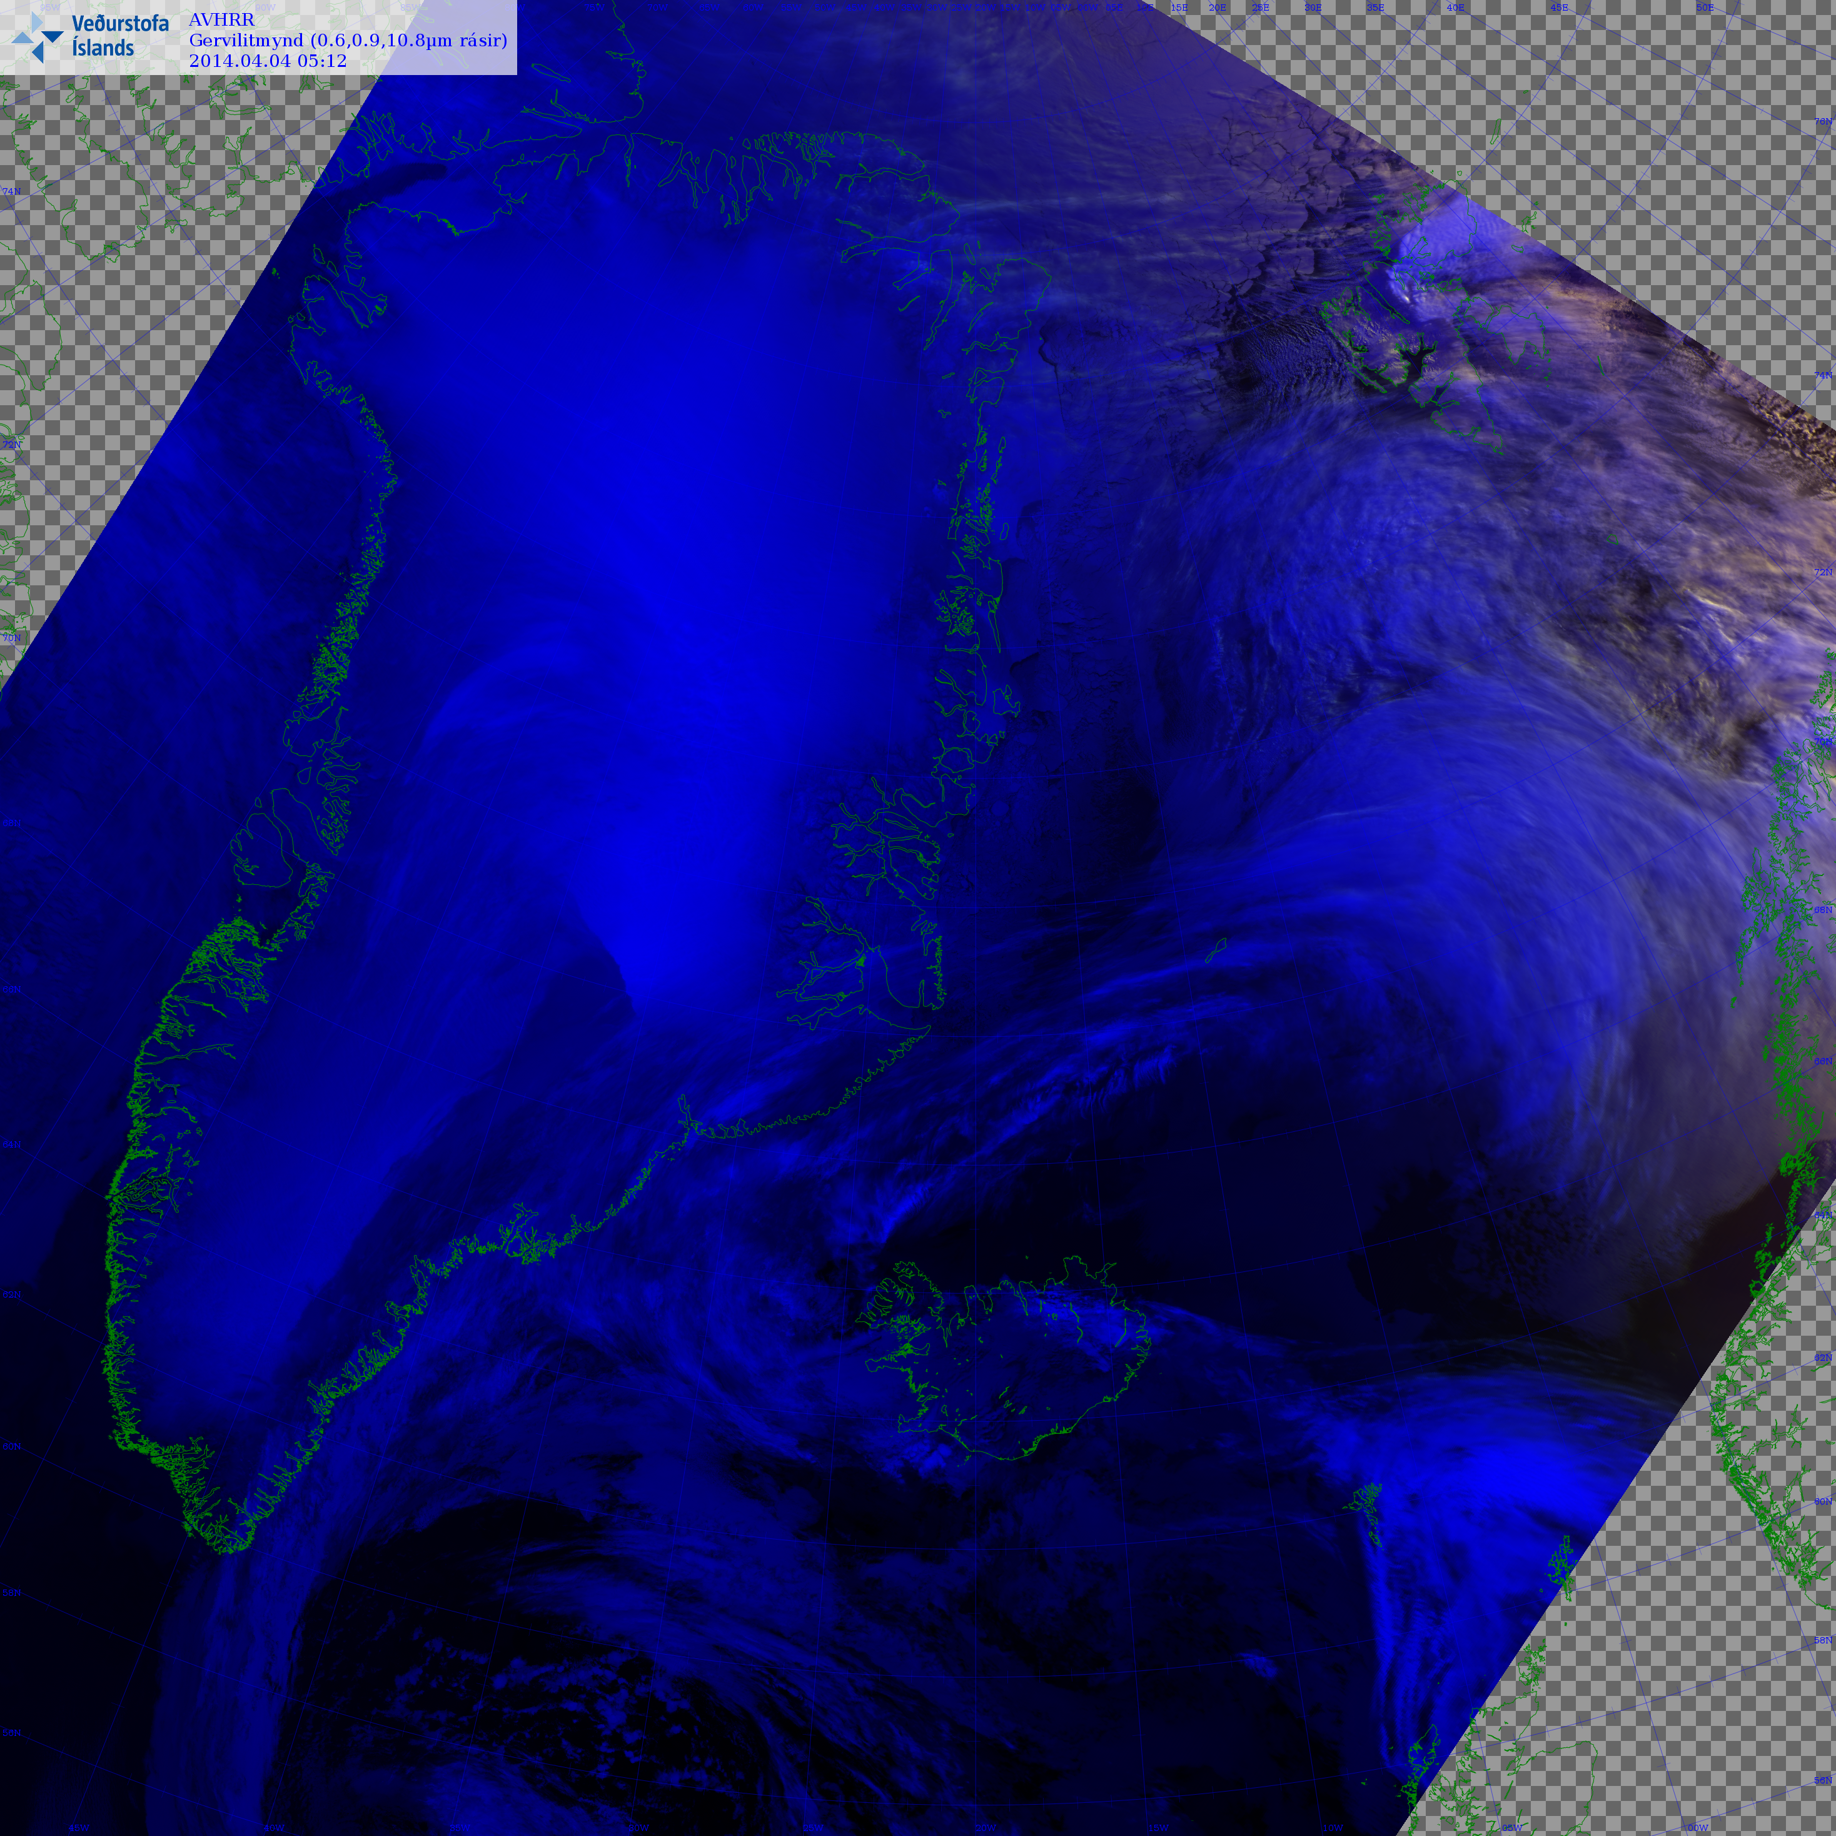Click the Veðurstofa Íslands logo icon

pos(38,37)
